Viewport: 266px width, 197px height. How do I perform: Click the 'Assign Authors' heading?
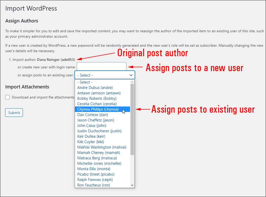point(22,21)
